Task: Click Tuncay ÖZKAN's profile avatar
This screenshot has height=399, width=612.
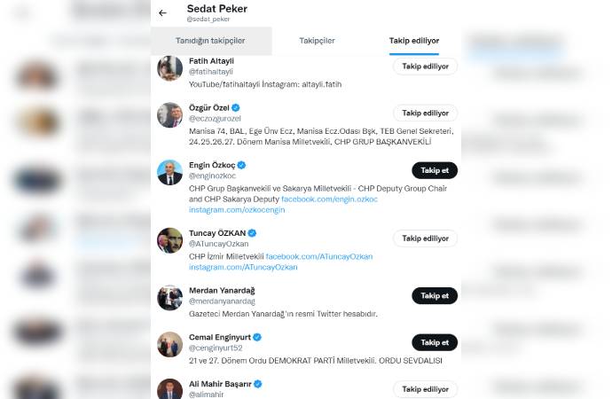Action: point(170,240)
